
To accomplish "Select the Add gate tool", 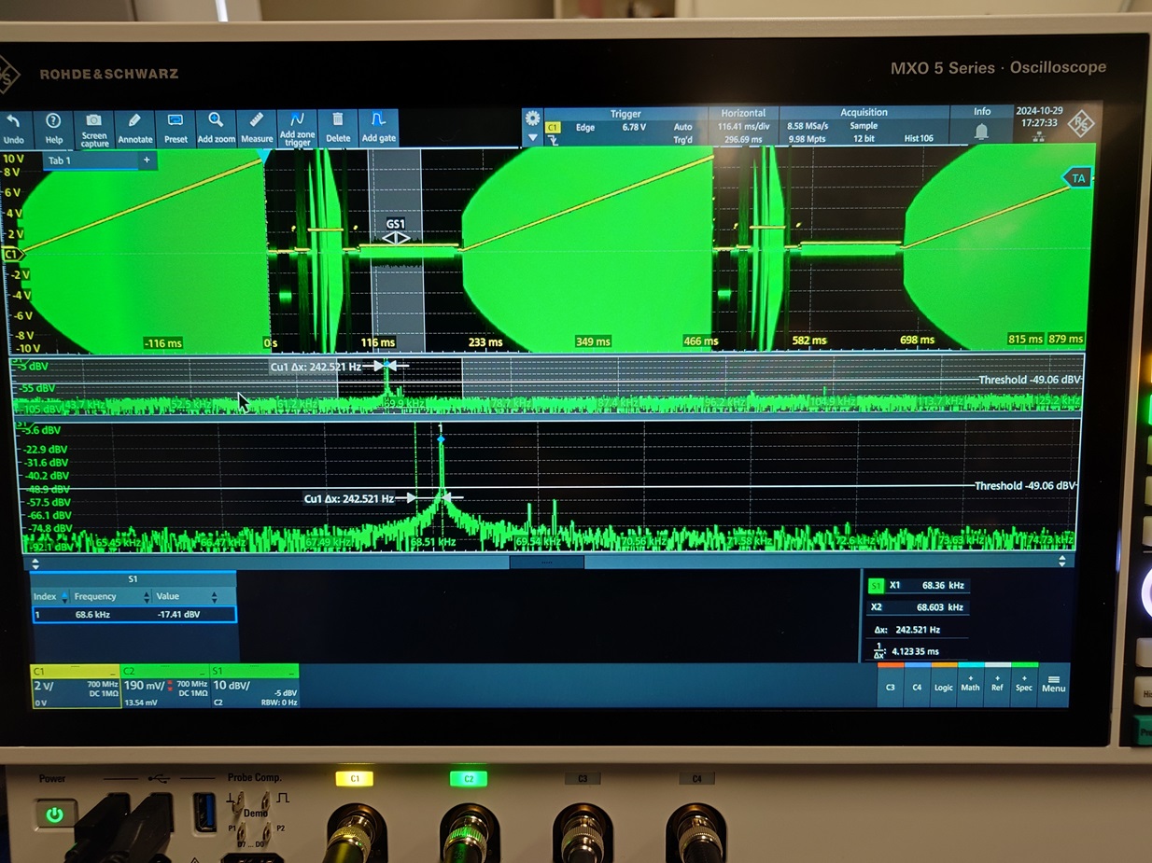I will coord(378,120).
